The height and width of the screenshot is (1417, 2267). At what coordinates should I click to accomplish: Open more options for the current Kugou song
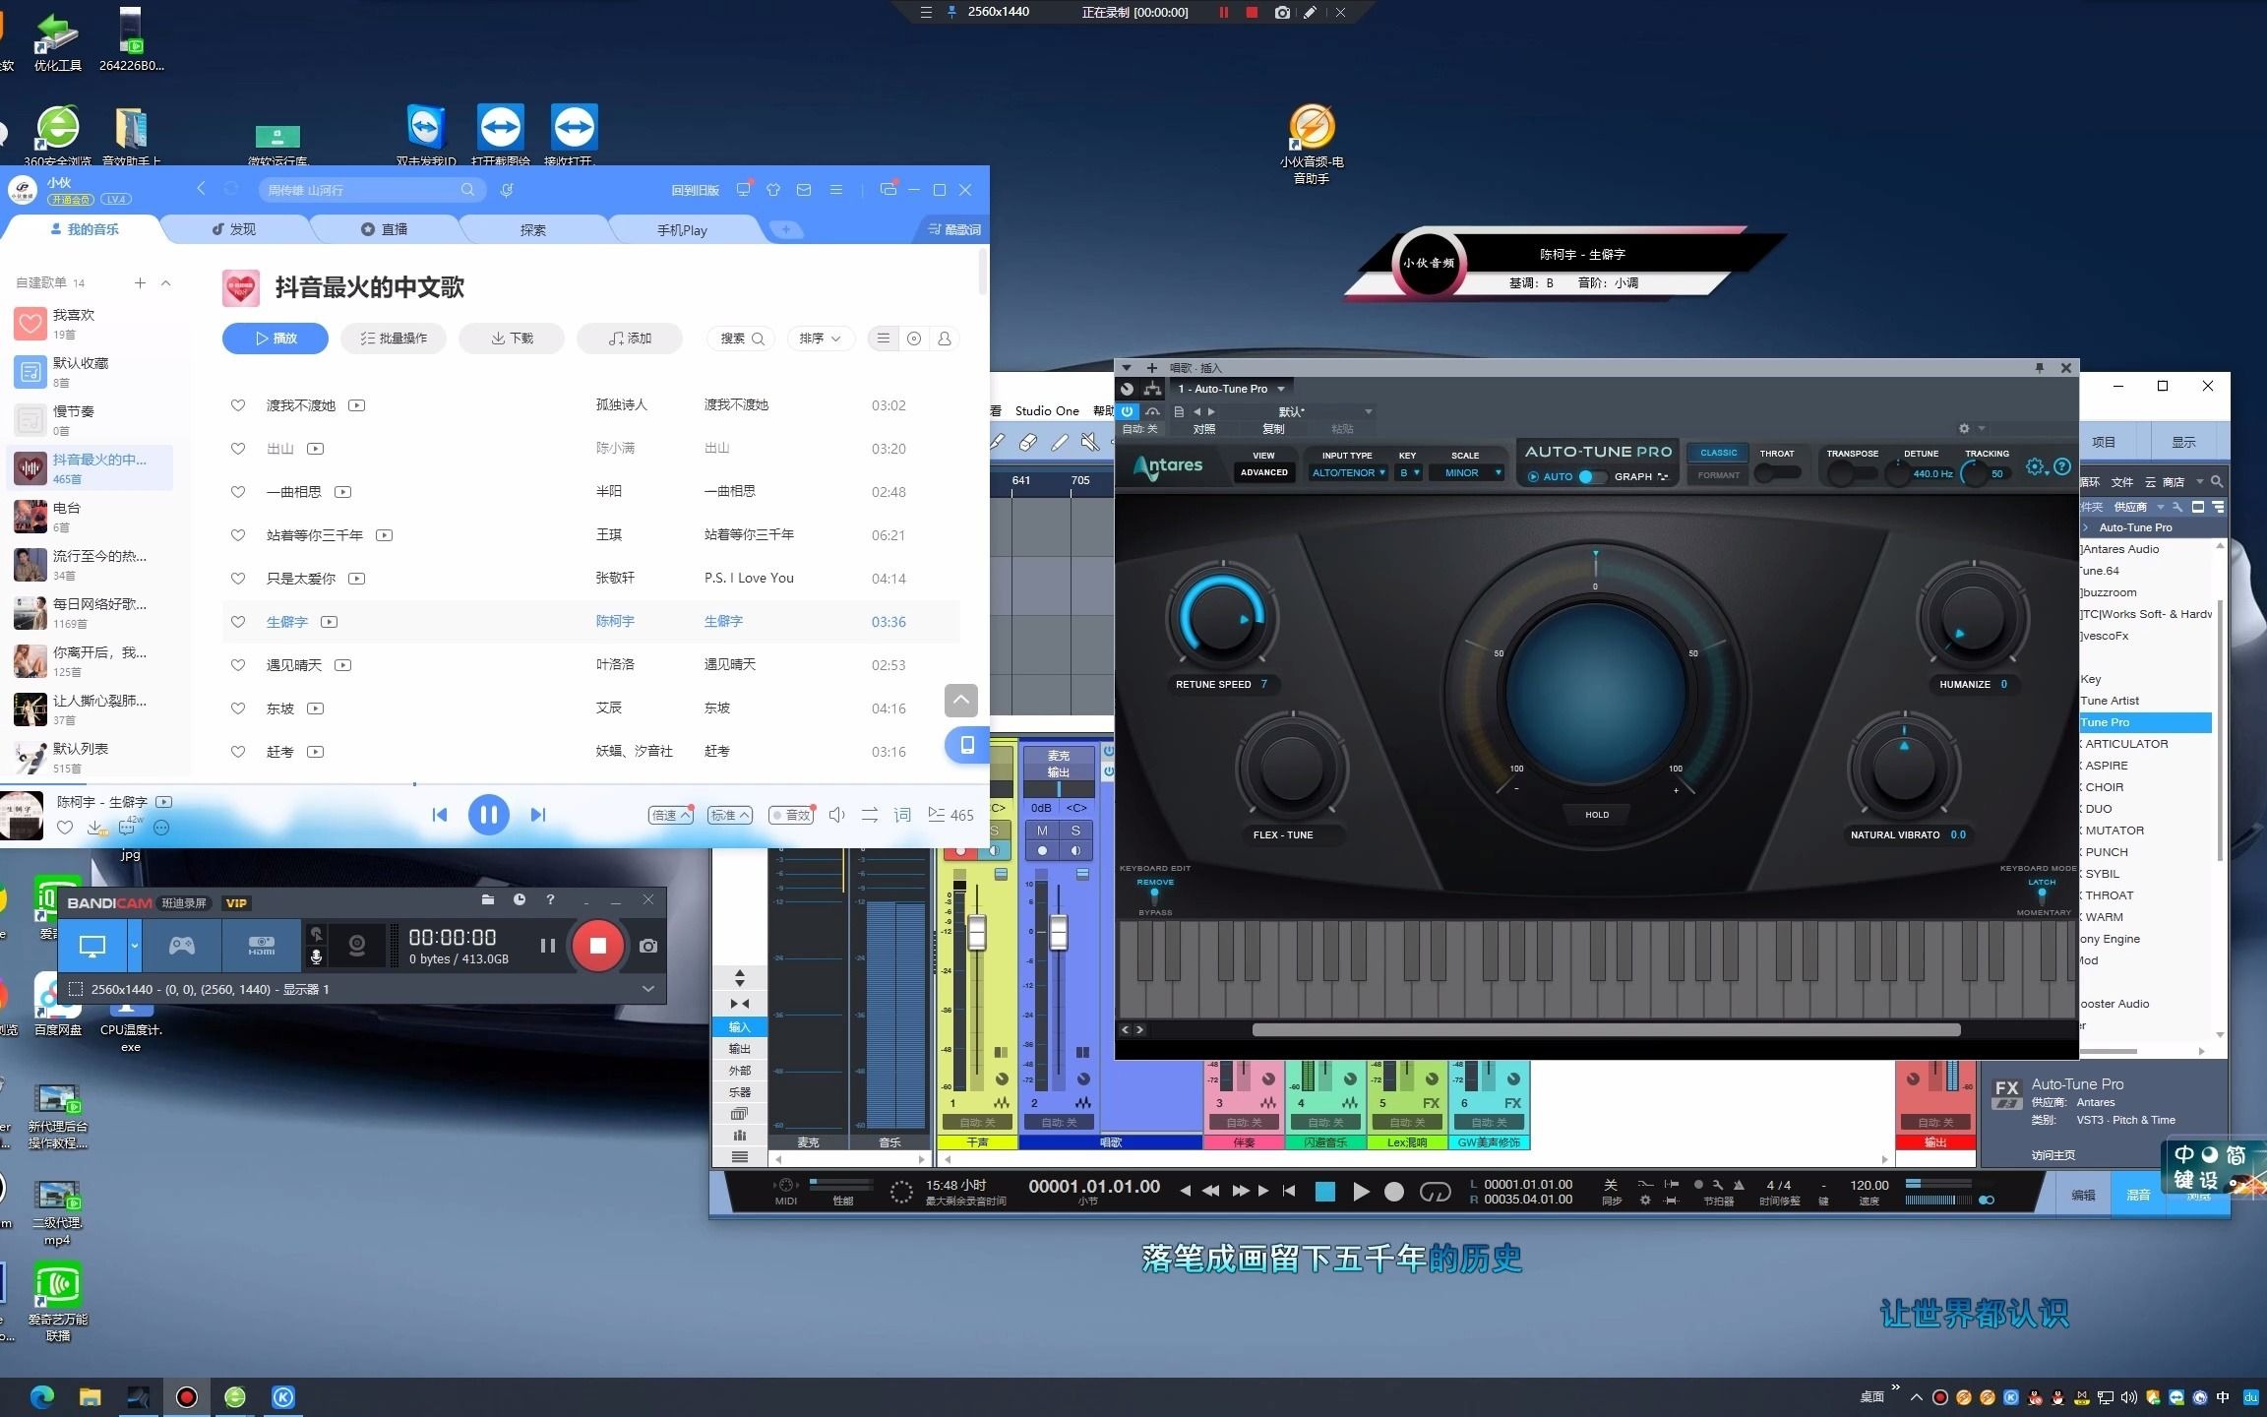pyautogui.click(x=161, y=828)
